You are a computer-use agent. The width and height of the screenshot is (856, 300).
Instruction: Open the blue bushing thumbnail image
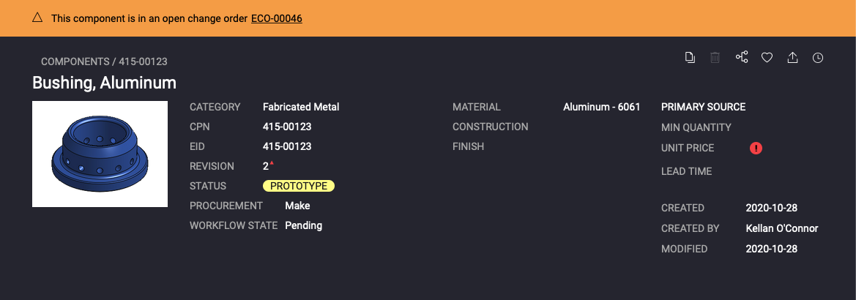point(100,154)
